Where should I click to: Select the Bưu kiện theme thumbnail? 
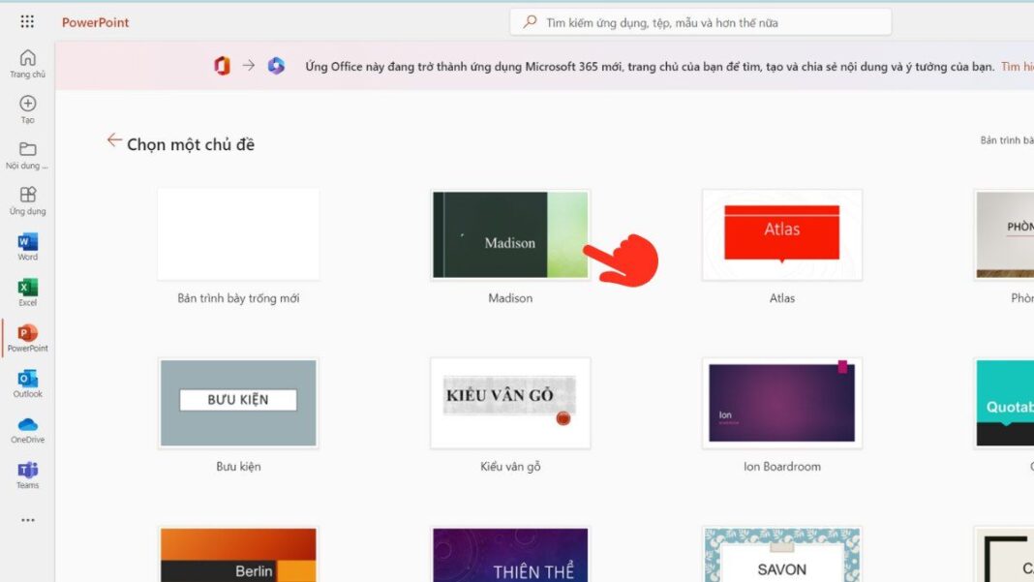coord(238,403)
